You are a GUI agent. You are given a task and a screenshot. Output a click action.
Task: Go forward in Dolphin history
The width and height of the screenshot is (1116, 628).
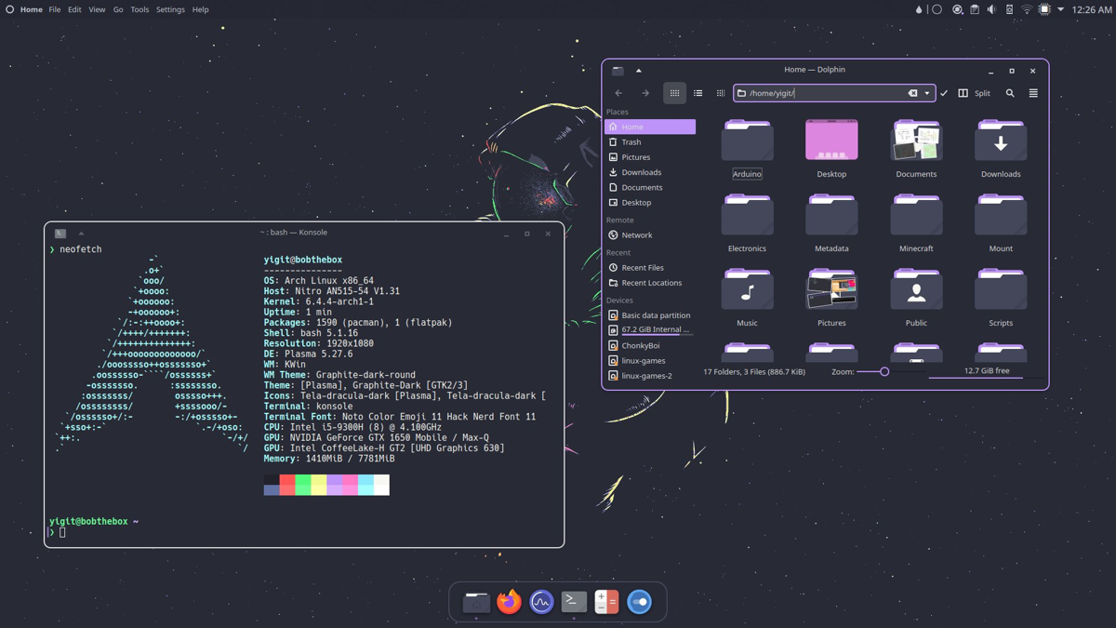tap(644, 93)
